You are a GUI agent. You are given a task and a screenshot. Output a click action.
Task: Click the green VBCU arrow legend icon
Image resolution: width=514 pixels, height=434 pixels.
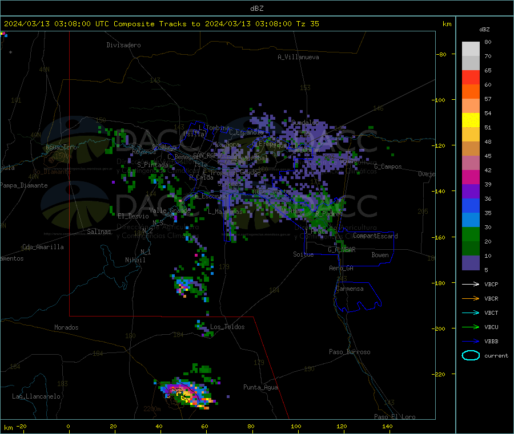coord(471,327)
